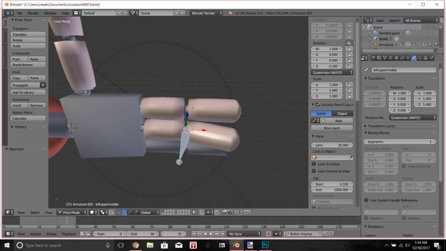Open the Window menu
446x251 pixels.
50,13
